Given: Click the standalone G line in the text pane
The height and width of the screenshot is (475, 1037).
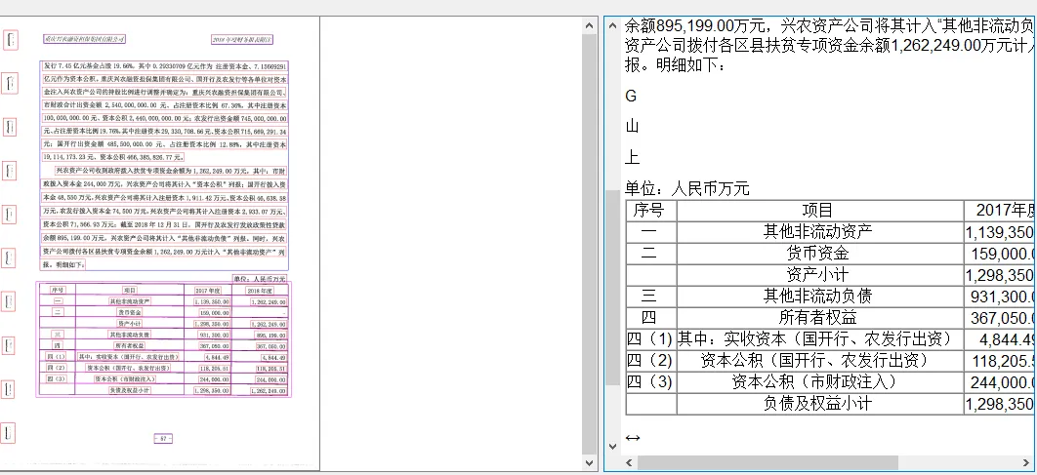Looking at the screenshot, I should [x=631, y=96].
